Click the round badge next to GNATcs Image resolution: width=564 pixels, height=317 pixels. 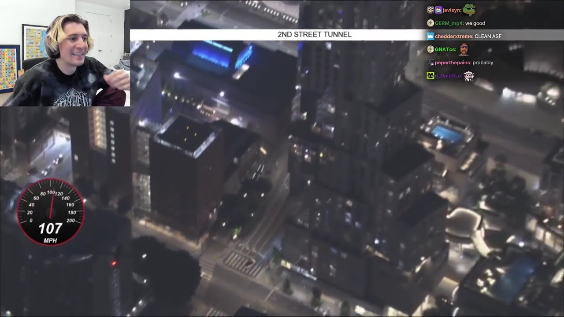(430, 49)
